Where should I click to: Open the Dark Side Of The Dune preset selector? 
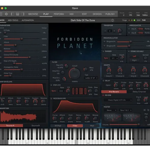[92, 20]
